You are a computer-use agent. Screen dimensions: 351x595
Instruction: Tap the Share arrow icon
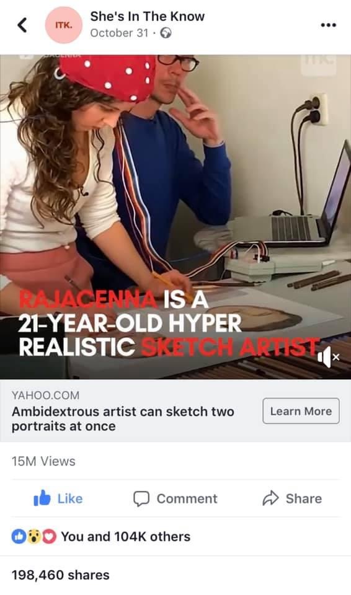pyautogui.click(x=270, y=498)
